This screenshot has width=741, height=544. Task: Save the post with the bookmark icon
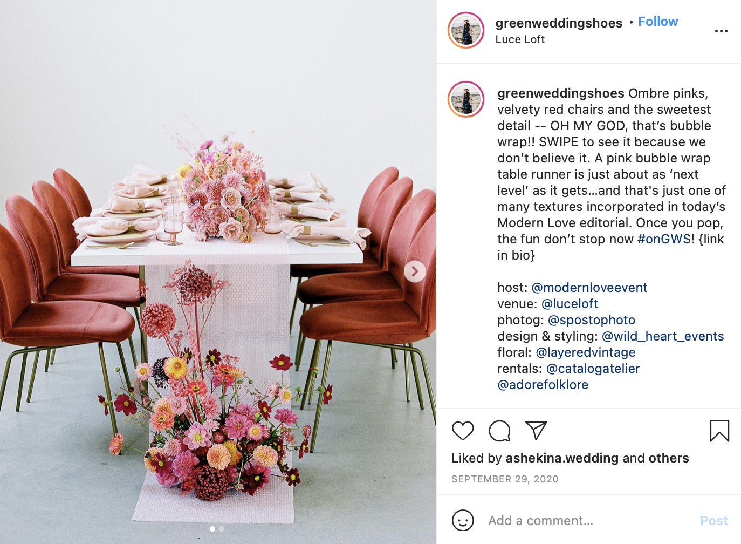point(719,431)
